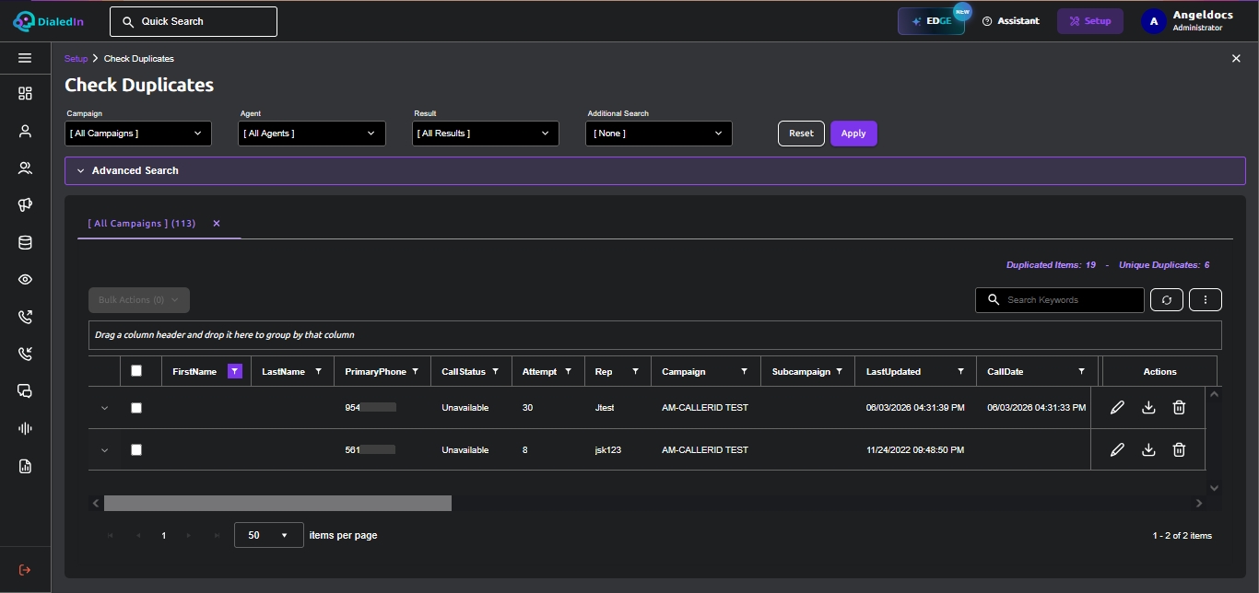Open the dashboard grid icon in sidebar

pyautogui.click(x=25, y=93)
